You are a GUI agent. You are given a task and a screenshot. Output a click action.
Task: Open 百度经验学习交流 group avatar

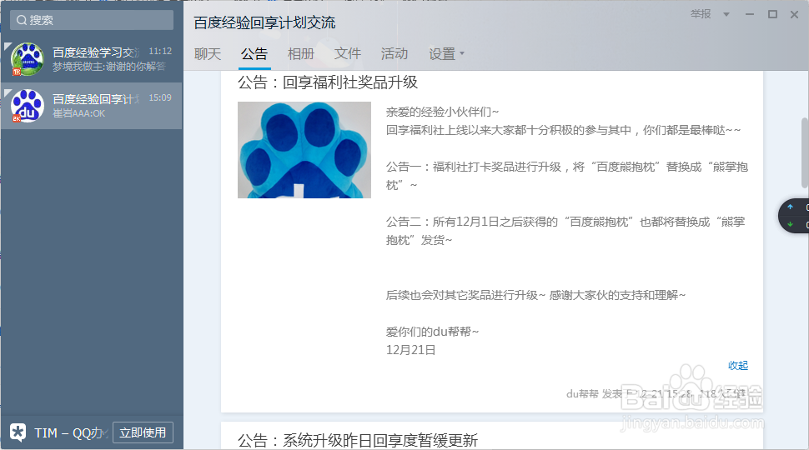(28, 59)
